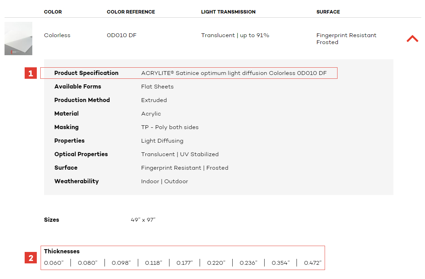Viewport: 425px width, 279px height.
Task: Click the Light Diffusing value
Action: click(x=162, y=141)
